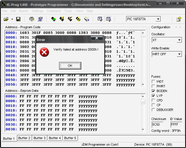Click Program Code scrollbar up arrow

point(143,33)
